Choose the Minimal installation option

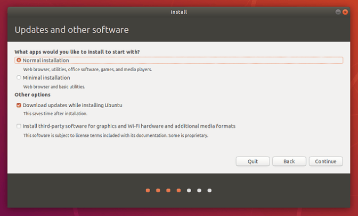click(19, 77)
